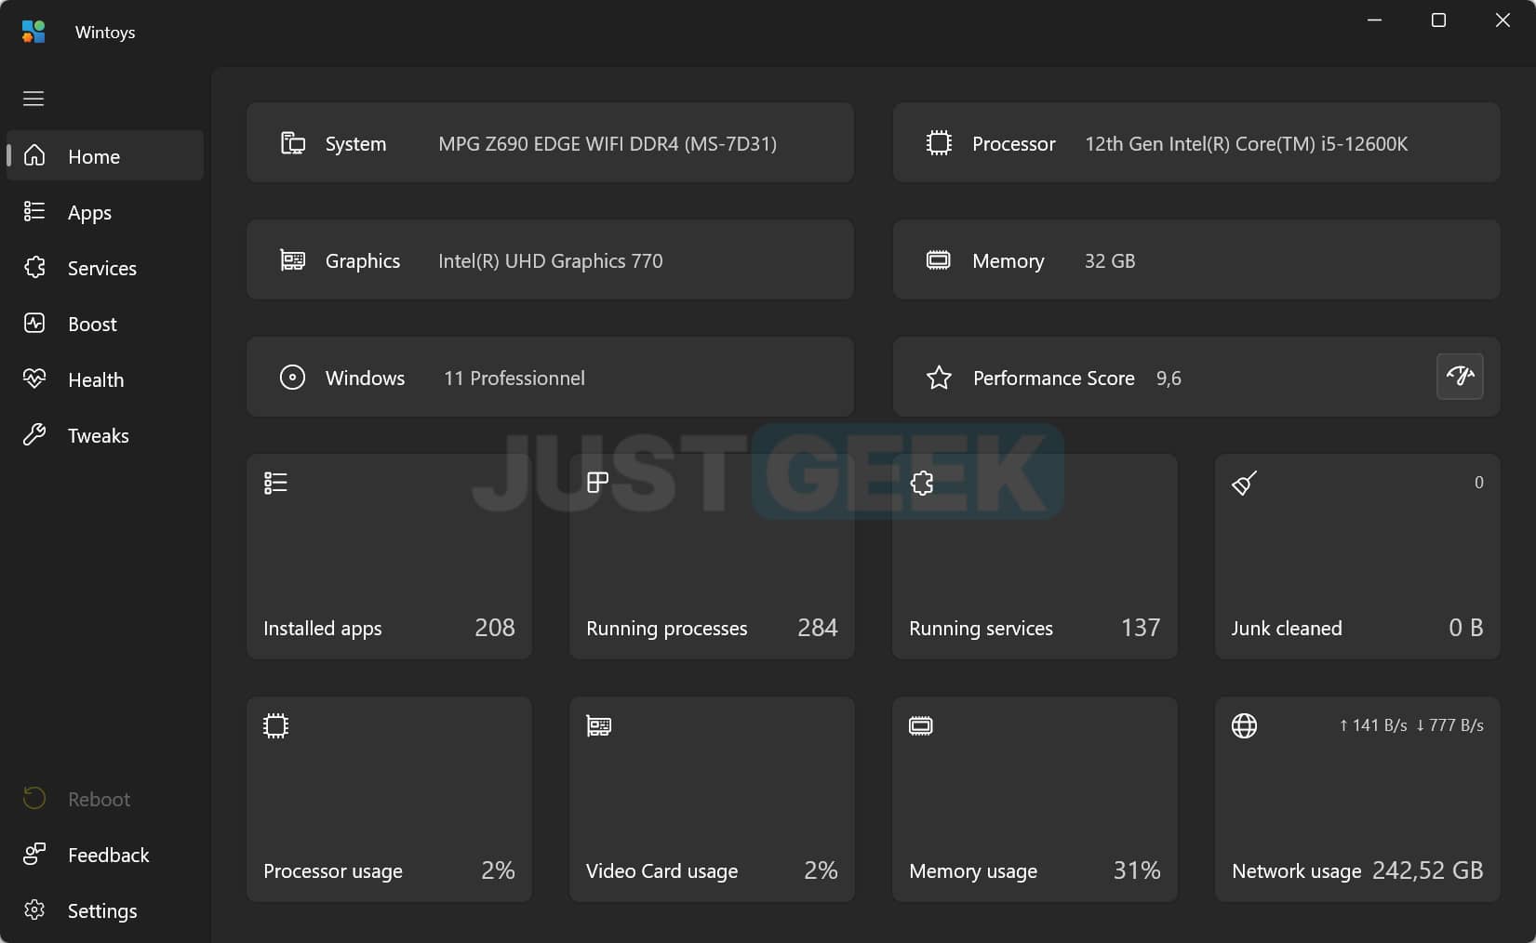Click the i5-12600K processor name
The image size is (1536, 943).
[1246, 144]
